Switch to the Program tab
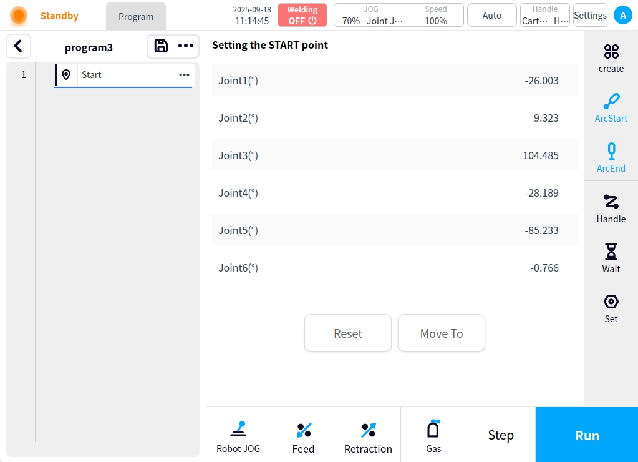This screenshot has width=638, height=462. click(136, 17)
